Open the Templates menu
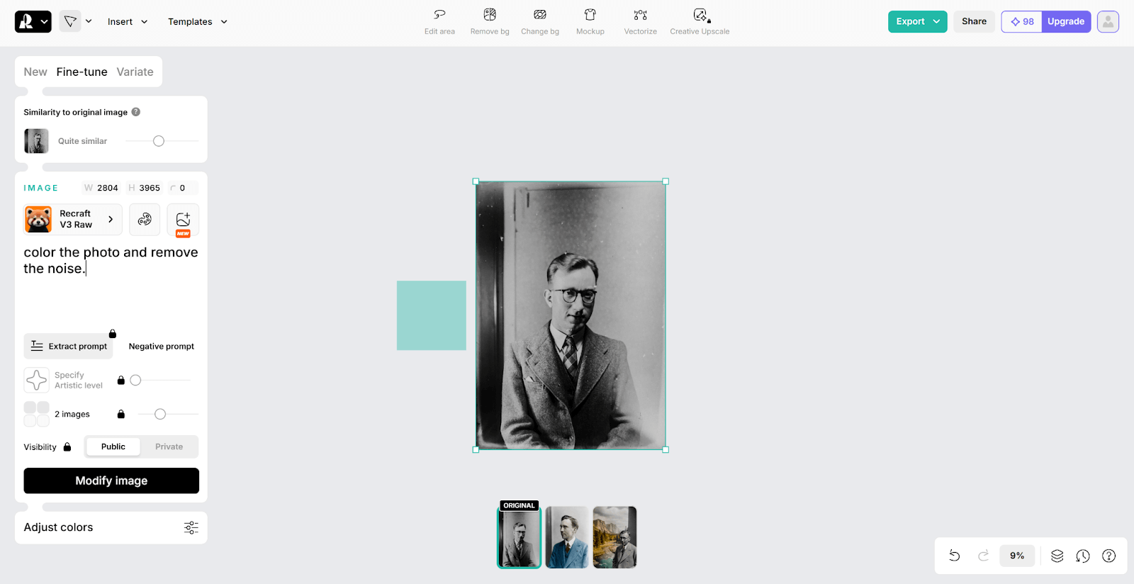This screenshot has height=584, width=1134. tap(198, 22)
